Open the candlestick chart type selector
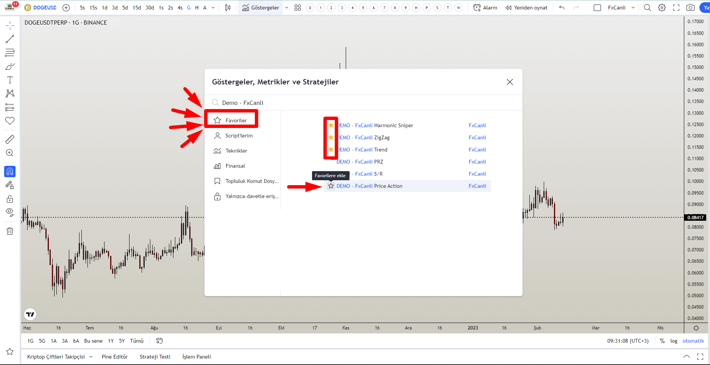The height and width of the screenshot is (365, 710). pos(228,8)
